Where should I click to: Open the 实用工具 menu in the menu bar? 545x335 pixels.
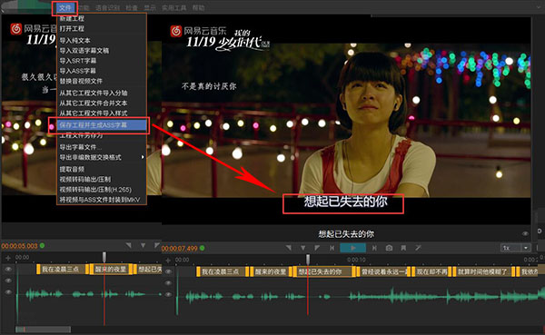173,7
